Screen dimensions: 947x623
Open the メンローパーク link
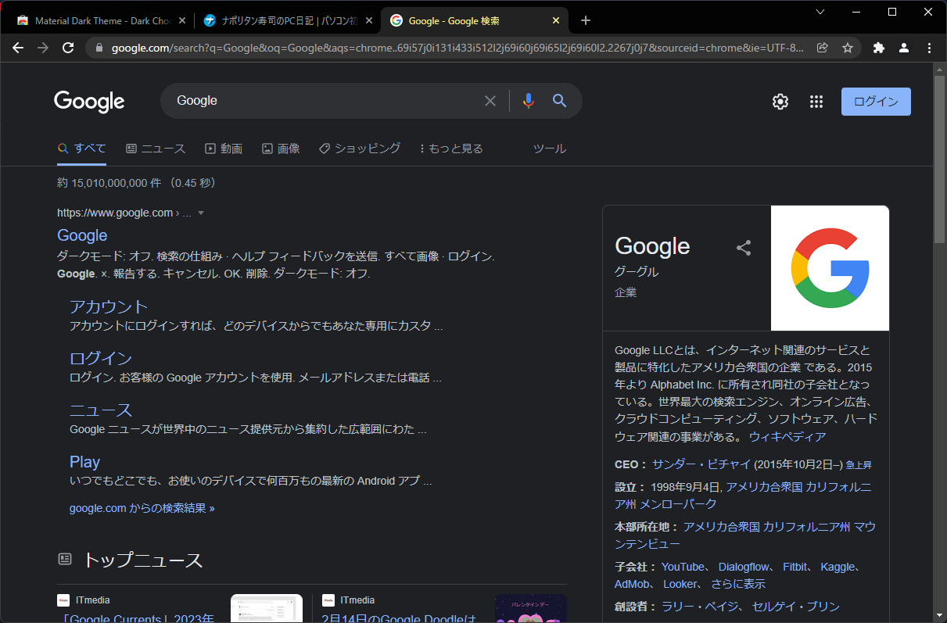[678, 503]
